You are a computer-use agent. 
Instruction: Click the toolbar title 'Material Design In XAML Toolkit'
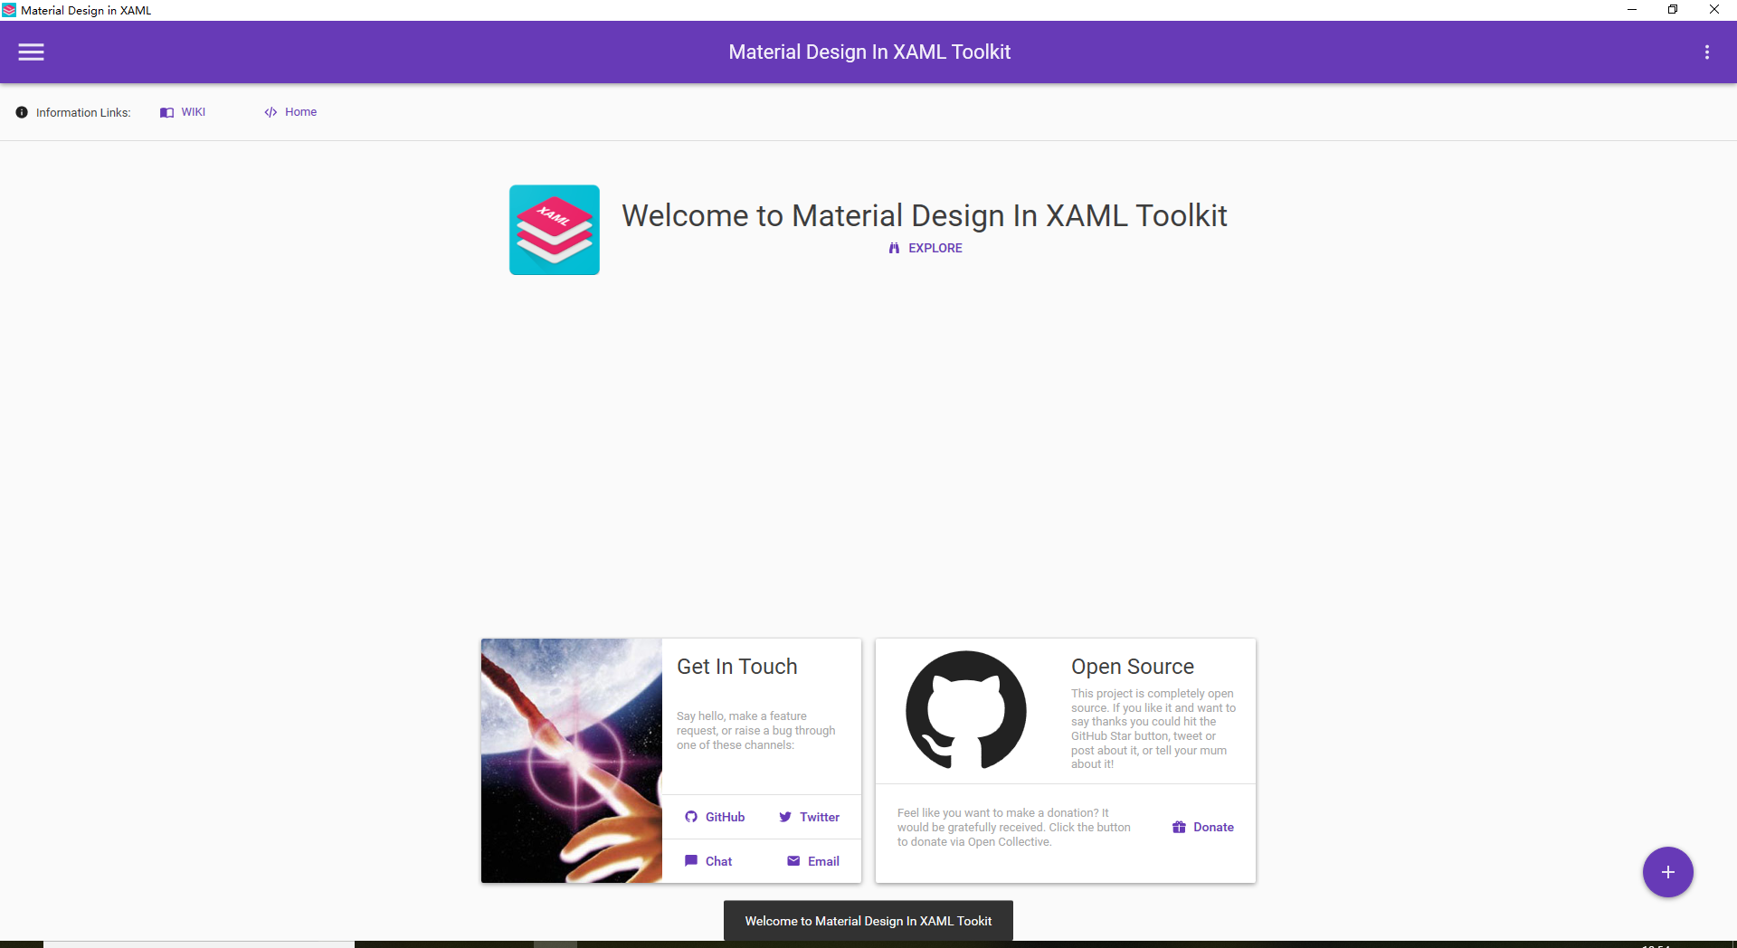869,52
